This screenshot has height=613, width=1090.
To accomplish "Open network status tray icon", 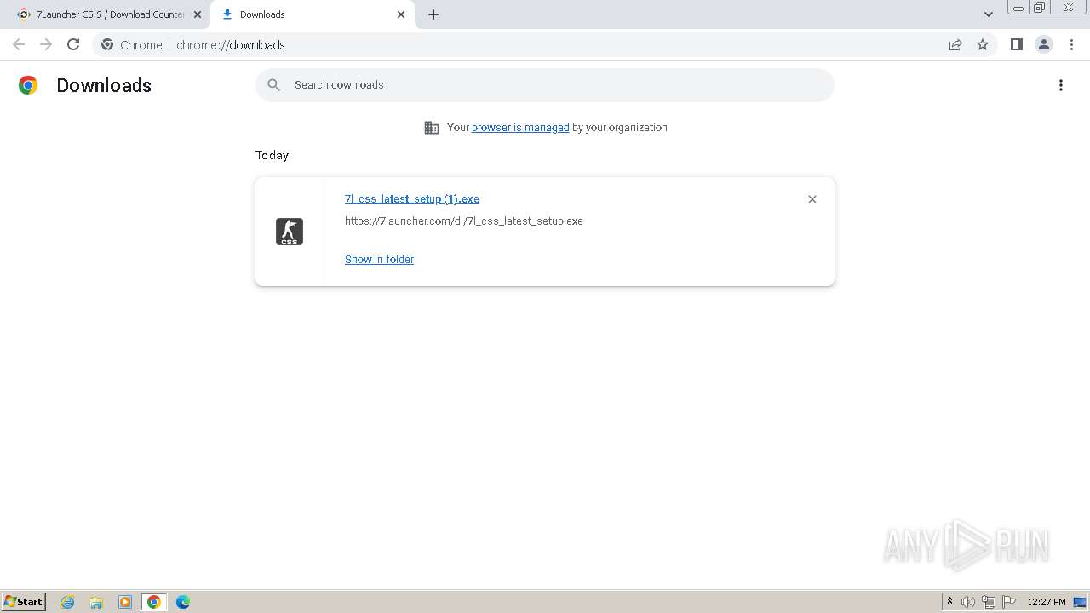I will (989, 602).
